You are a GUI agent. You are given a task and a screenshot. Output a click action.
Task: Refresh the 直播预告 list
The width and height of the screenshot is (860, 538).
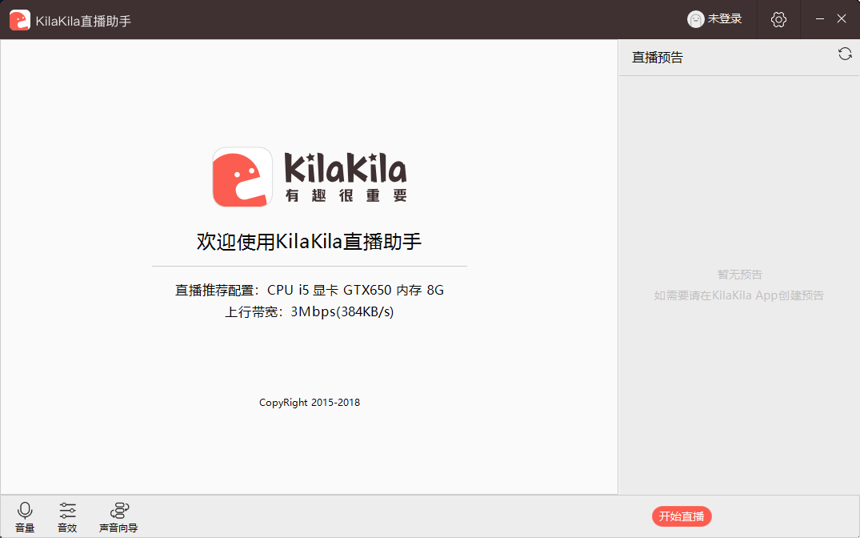pyautogui.click(x=845, y=54)
